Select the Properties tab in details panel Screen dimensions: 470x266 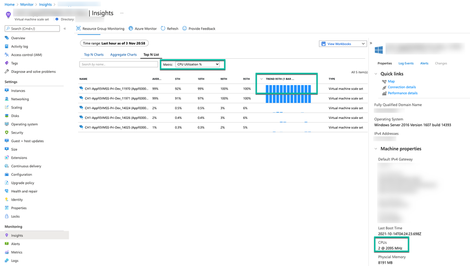point(384,63)
